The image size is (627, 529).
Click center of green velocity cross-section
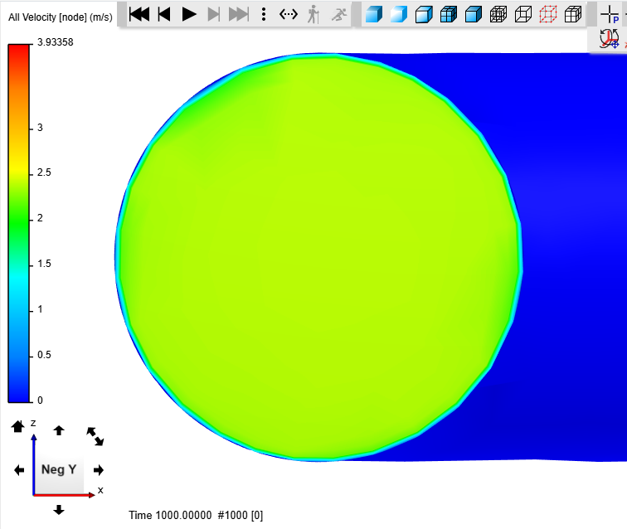[318, 257]
